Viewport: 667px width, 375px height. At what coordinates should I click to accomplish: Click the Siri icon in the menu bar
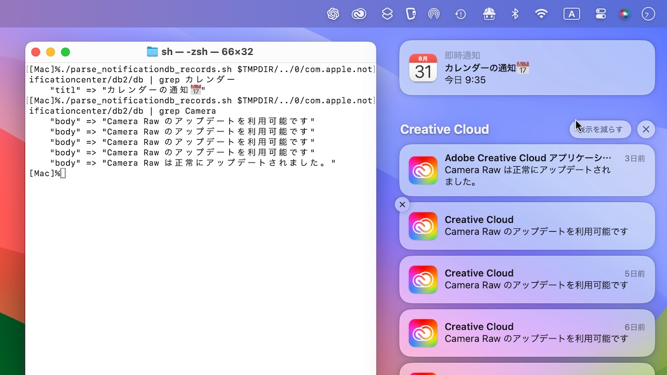click(x=624, y=14)
